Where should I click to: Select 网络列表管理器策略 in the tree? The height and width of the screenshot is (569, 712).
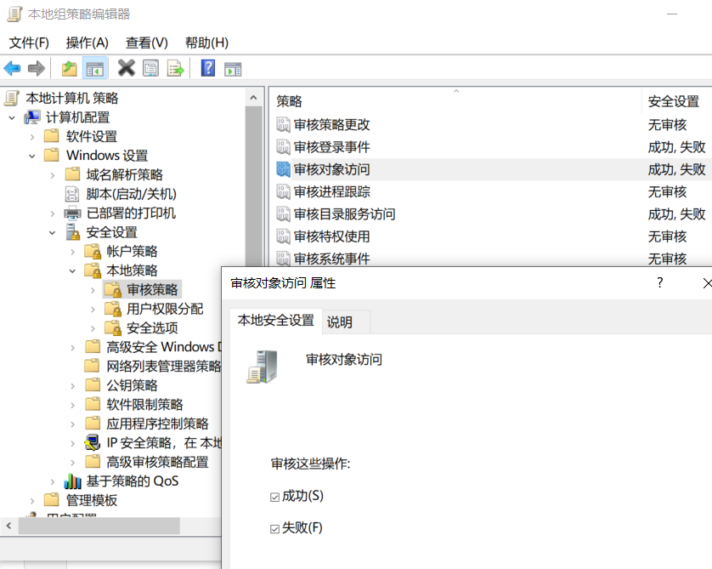point(163,366)
